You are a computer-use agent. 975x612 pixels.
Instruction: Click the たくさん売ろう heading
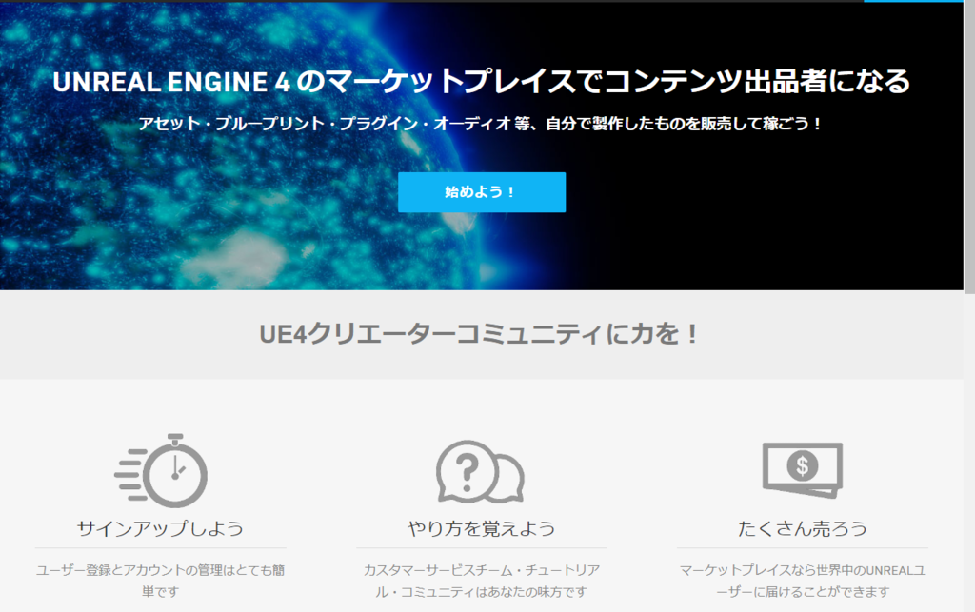point(803,529)
